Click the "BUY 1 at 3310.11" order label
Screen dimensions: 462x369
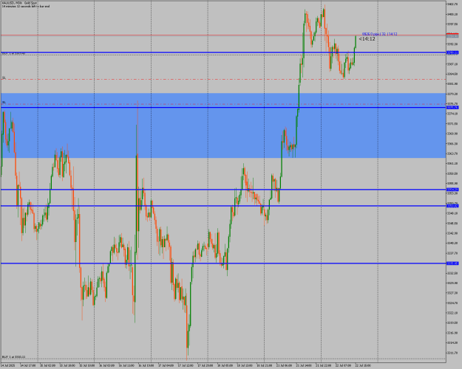click(x=13, y=357)
